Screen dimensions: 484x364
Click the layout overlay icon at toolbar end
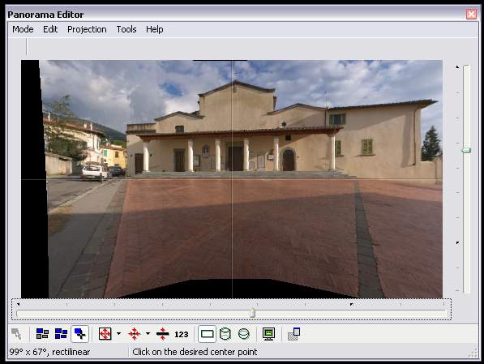[293, 334]
